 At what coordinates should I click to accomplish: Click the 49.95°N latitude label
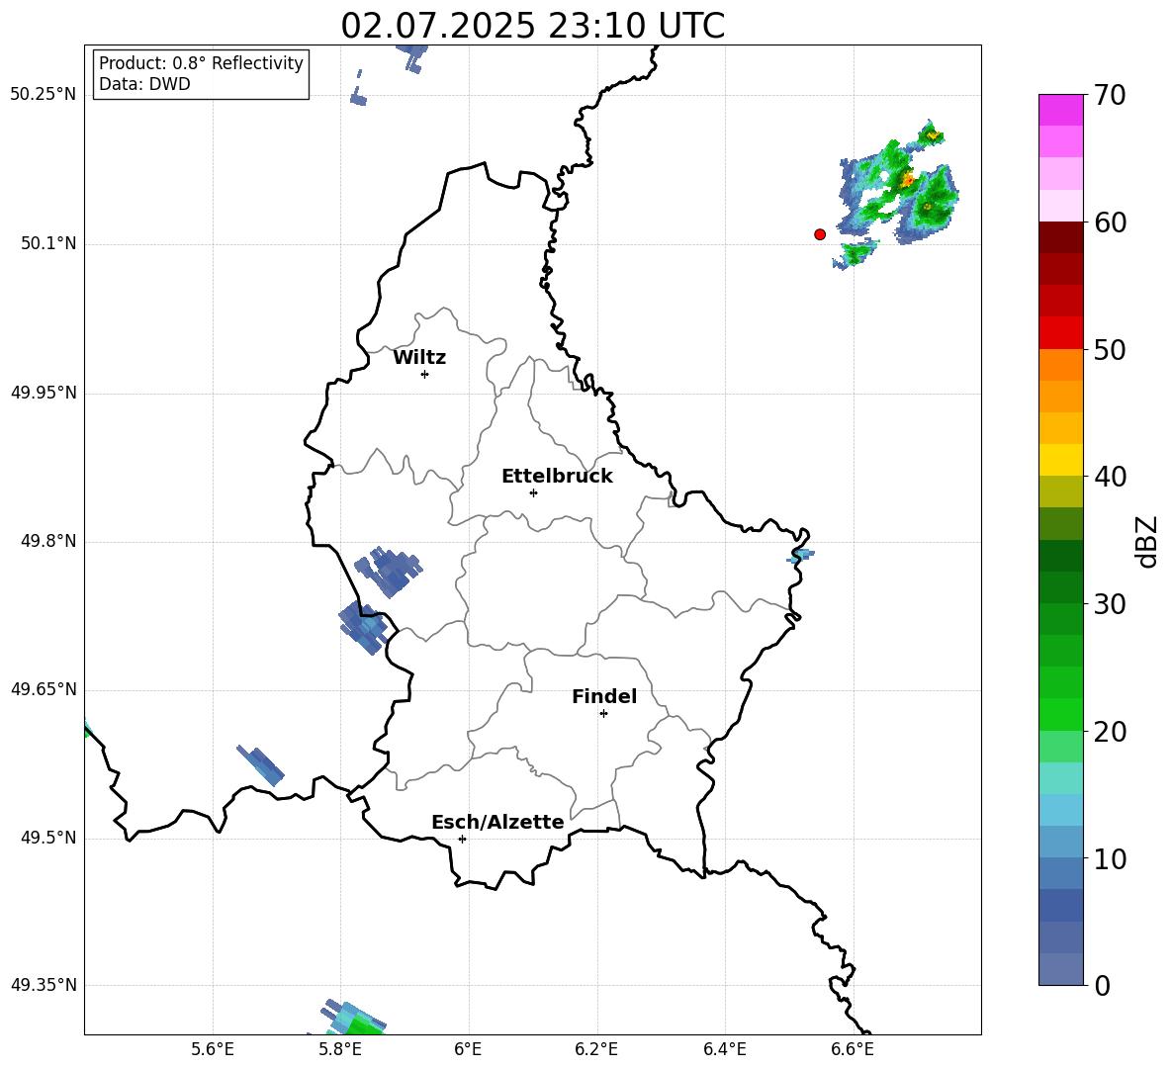point(45,393)
